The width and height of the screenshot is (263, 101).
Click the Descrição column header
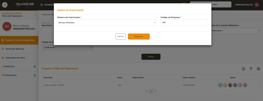click(48, 78)
